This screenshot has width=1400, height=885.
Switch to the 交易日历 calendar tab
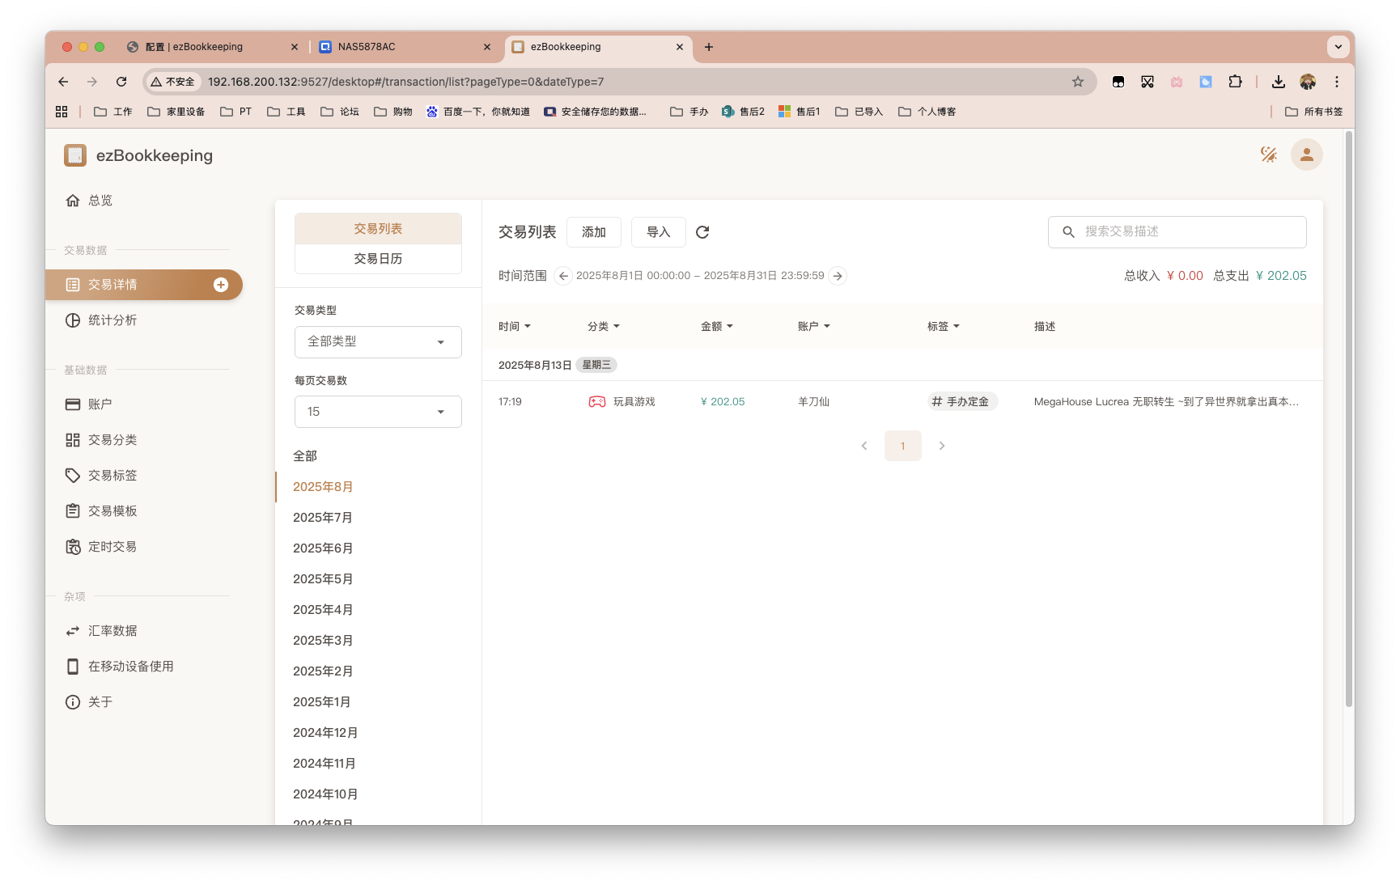click(x=377, y=259)
